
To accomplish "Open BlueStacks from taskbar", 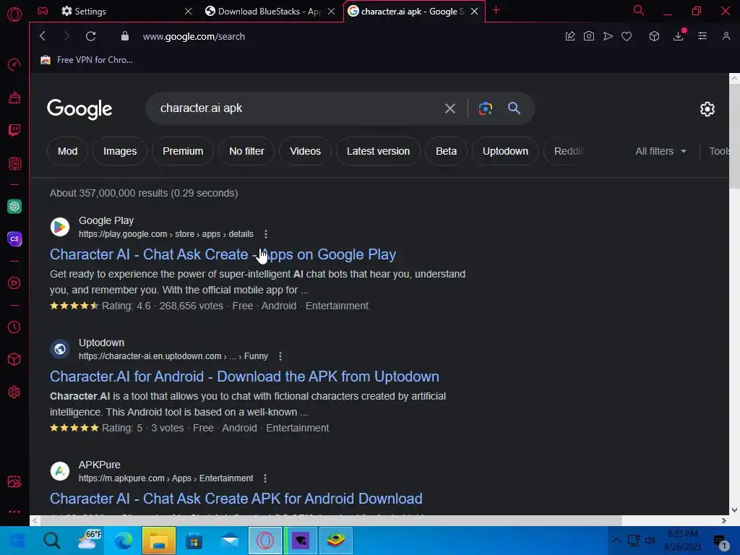I will click(x=335, y=541).
